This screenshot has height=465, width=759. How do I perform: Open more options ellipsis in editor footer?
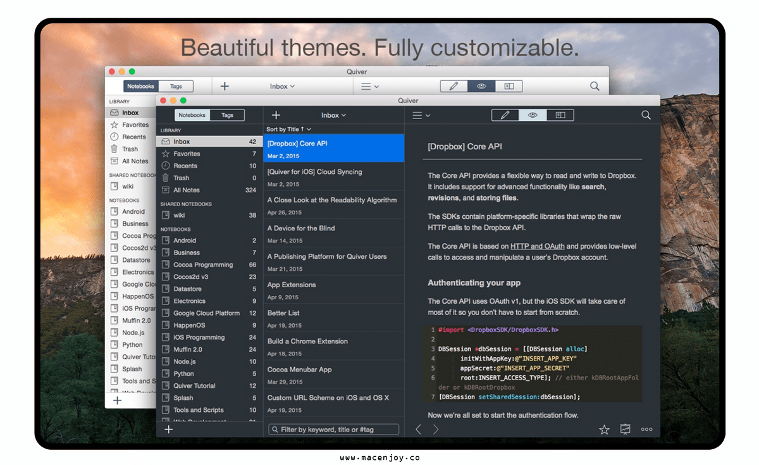[x=646, y=429]
